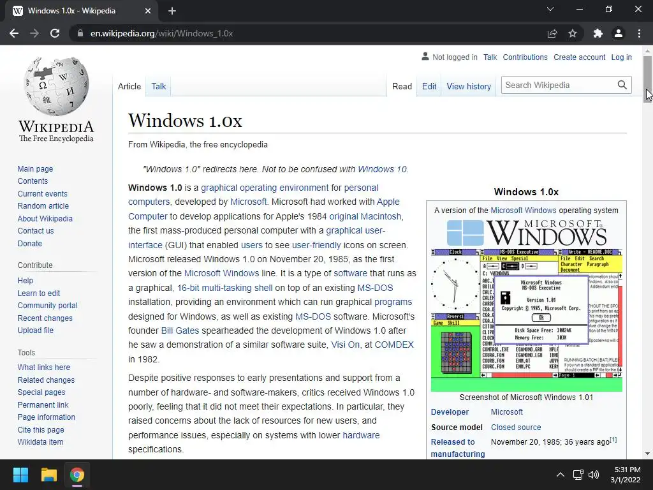The width and height of the screenshot is (653, 490).
Task: Open Special pages link
Action: pyautogui.click(x=41, y=392)
